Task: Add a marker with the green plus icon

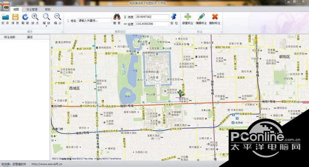Action: click(x=188, y=17)
